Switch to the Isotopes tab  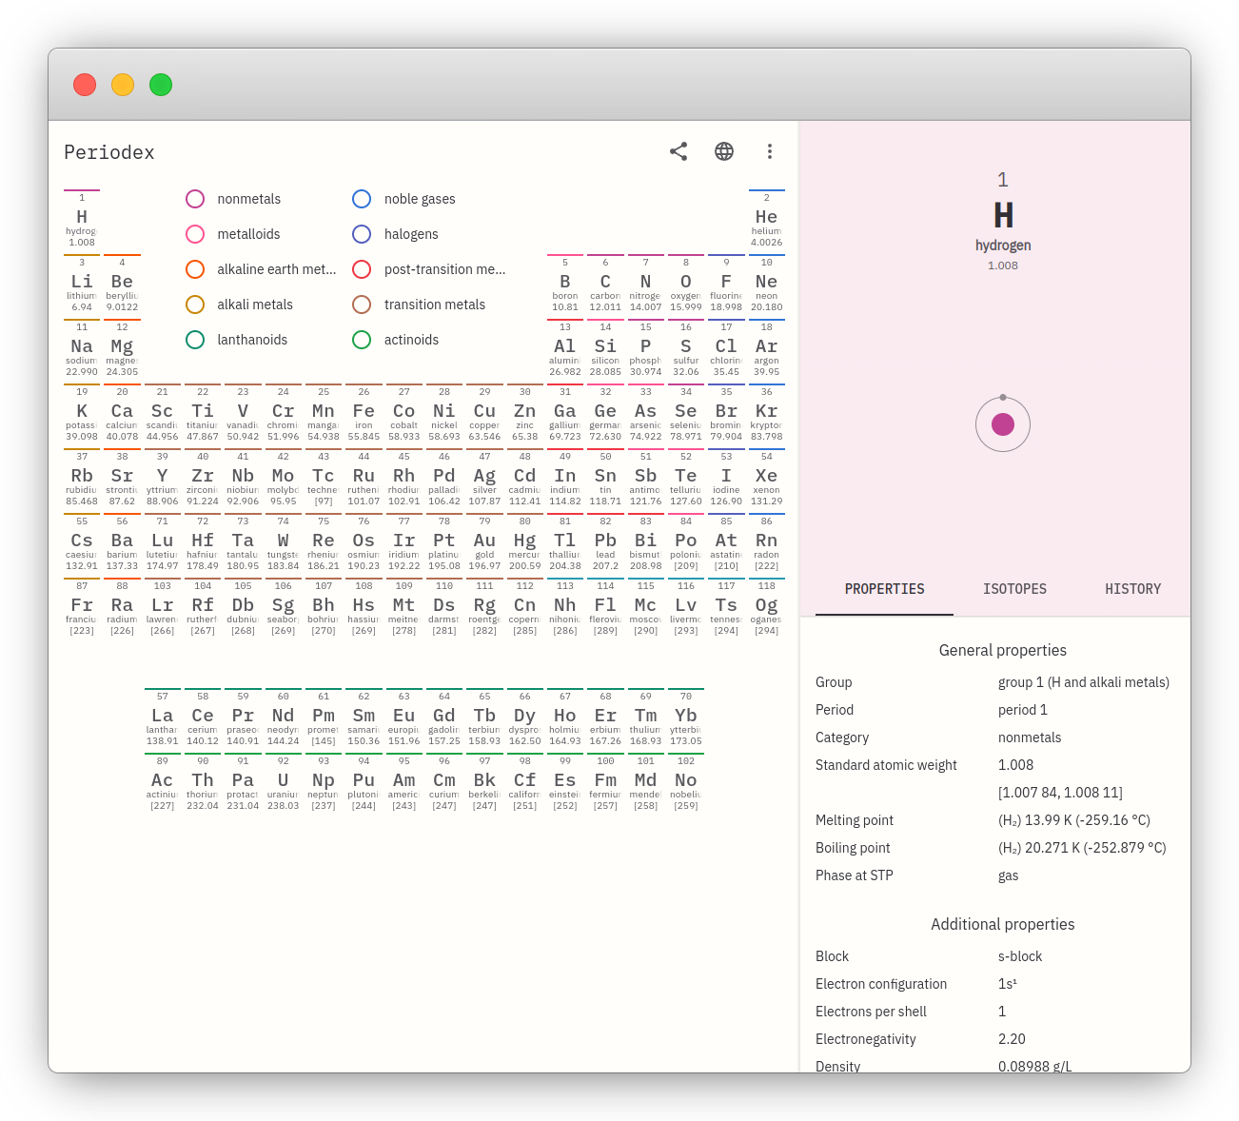(1014, 589)
